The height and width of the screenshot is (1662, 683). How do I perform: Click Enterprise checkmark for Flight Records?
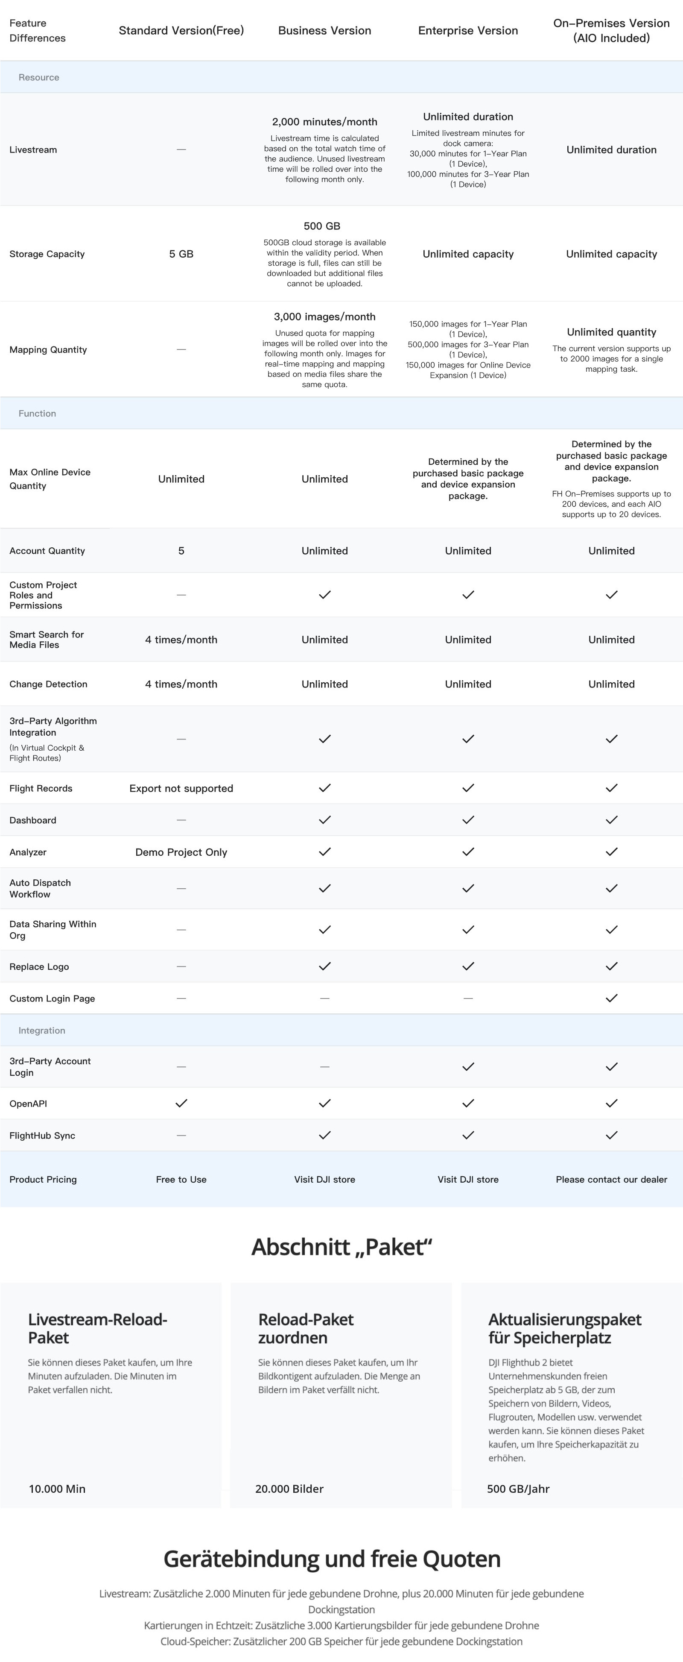pos(468,788)
